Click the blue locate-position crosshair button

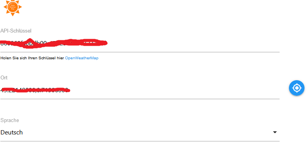coord(297,88)
